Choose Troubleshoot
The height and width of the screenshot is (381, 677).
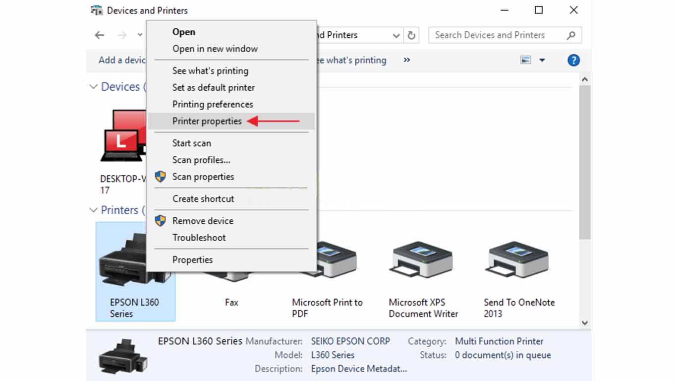tap(231, 238)
